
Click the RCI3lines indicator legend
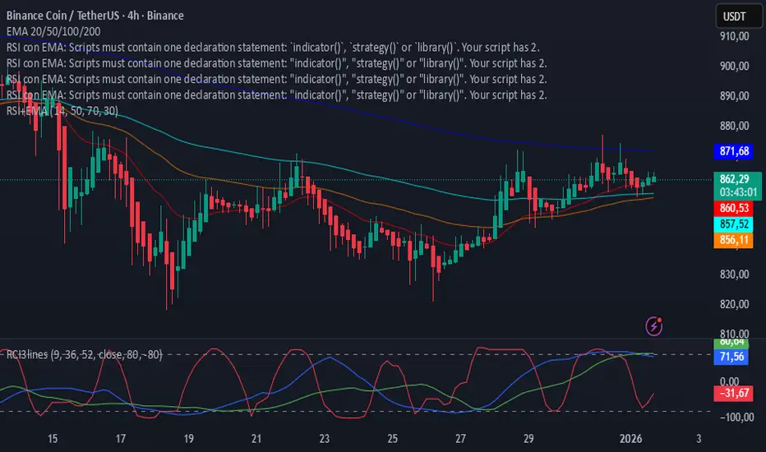pyautogui.click(x=84, y=354)
